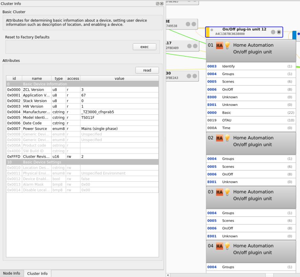Open Groups cluster 0004 on endpoint 01
The height and width of the screenshot is (277, 300).
pos(251,74)
